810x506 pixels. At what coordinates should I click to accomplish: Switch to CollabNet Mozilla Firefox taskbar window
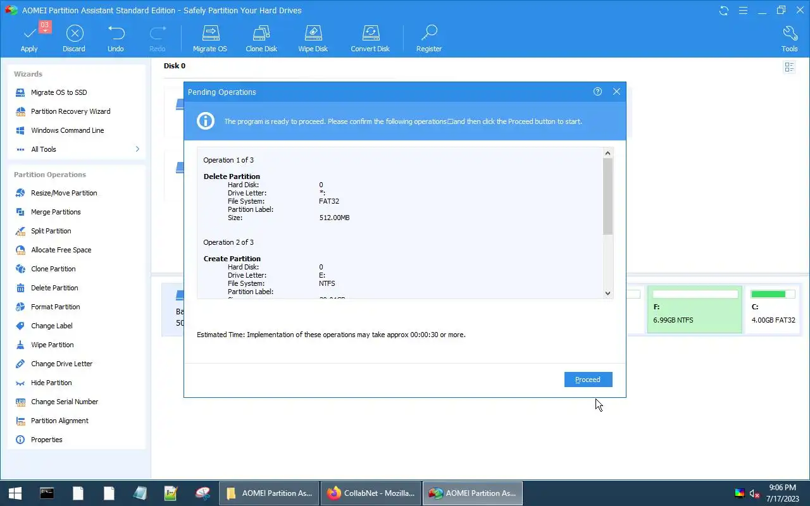coord(371,493)
